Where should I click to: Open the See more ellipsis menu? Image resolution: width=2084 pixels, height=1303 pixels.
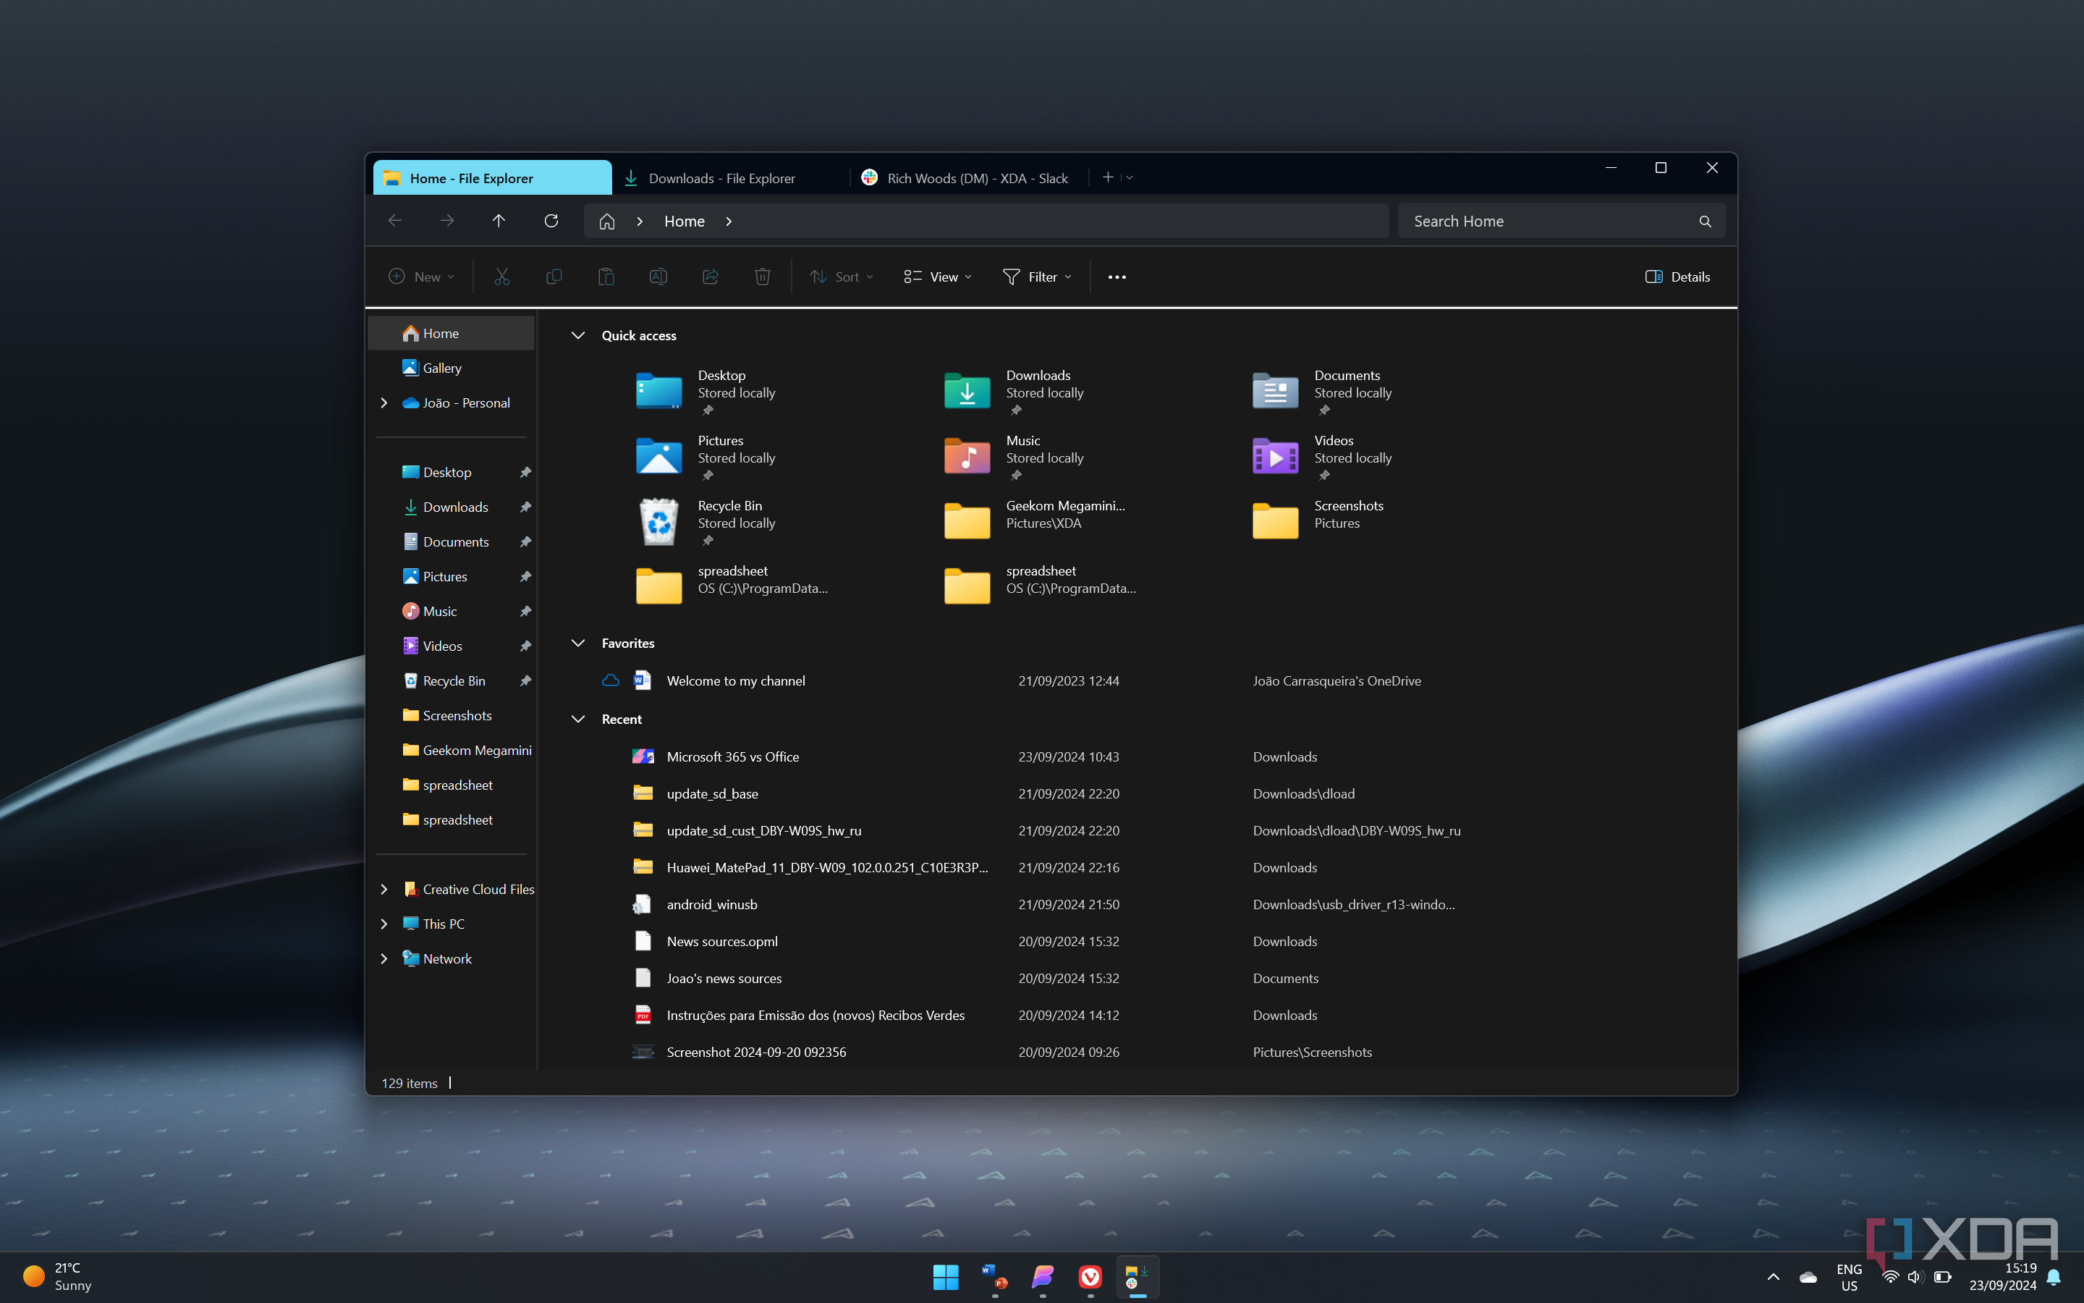pos(1117,277)
